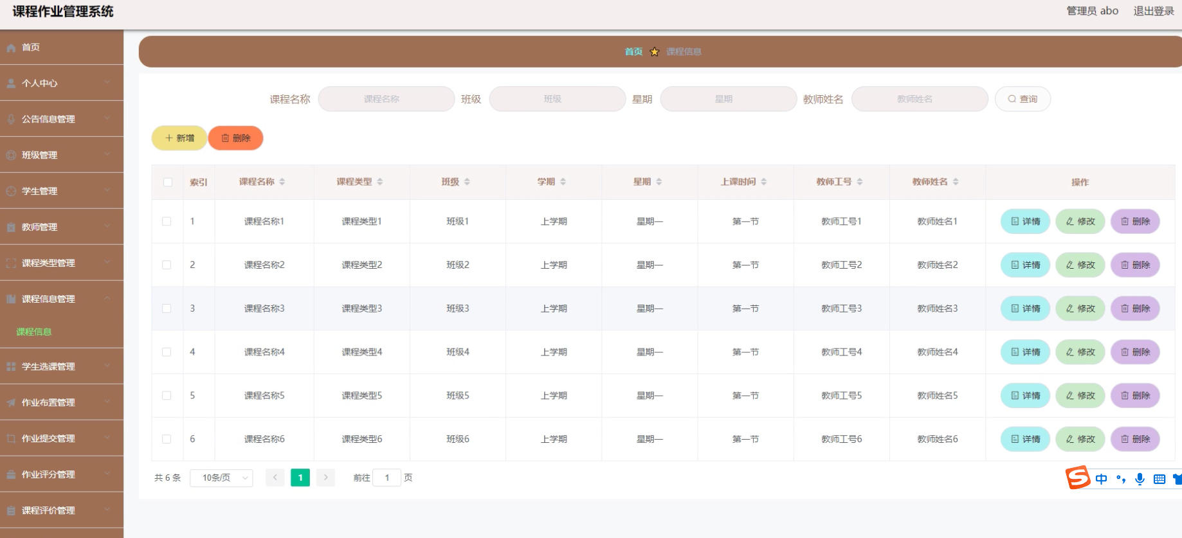Click the sort arrows on 课程名称 column

click(282, 182)
